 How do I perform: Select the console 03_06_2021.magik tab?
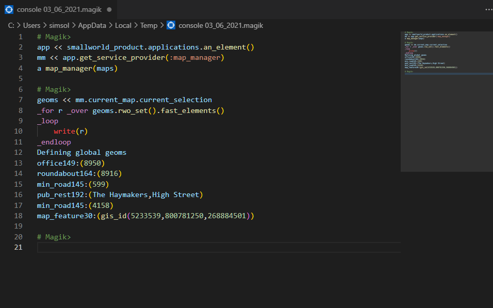click(x=59, y=9)
